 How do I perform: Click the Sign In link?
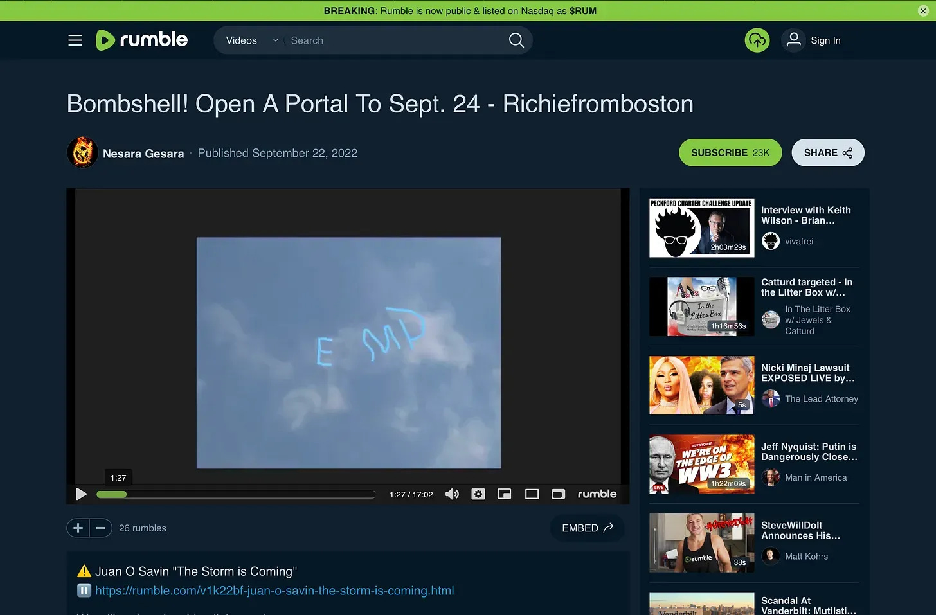point(825,40)
